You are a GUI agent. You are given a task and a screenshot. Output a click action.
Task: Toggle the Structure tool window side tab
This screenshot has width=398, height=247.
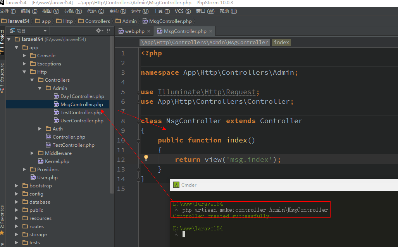[x=2, y=75]
